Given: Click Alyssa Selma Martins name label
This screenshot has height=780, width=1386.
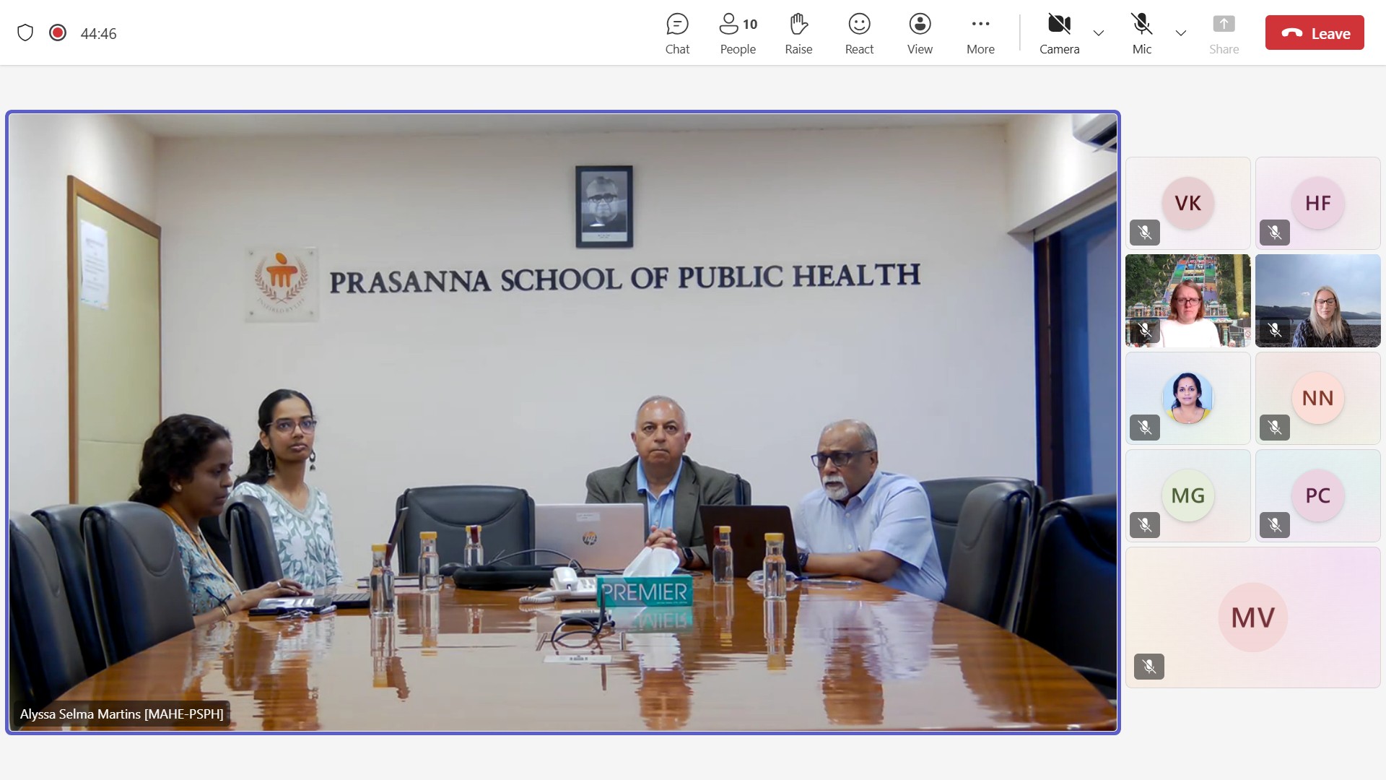Looking at the screenshot, I should tap(121, 714).
